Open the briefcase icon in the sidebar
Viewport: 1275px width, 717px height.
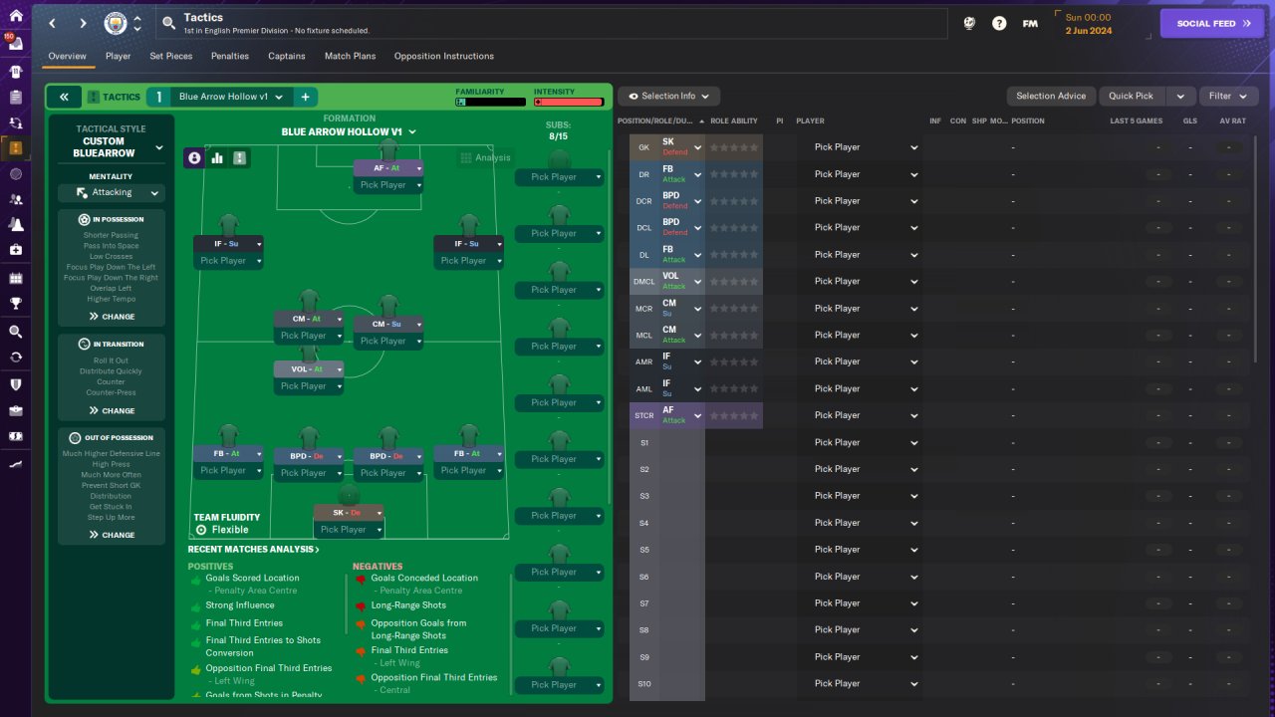pyautogui.click(x=15, y=410)
